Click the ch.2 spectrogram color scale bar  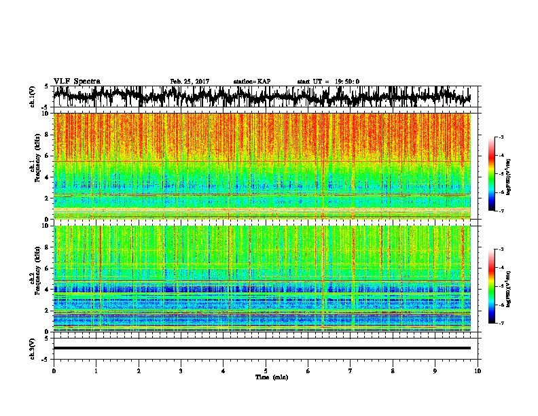tap(491, 286)
